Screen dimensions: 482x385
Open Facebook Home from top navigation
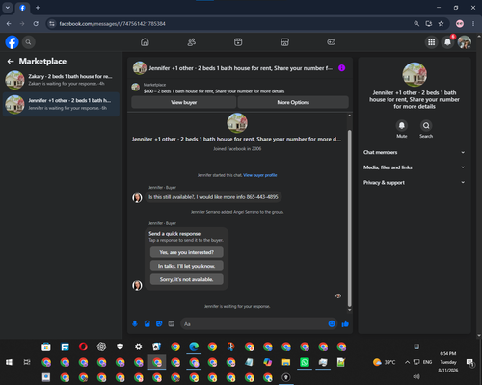click(145, 42)
